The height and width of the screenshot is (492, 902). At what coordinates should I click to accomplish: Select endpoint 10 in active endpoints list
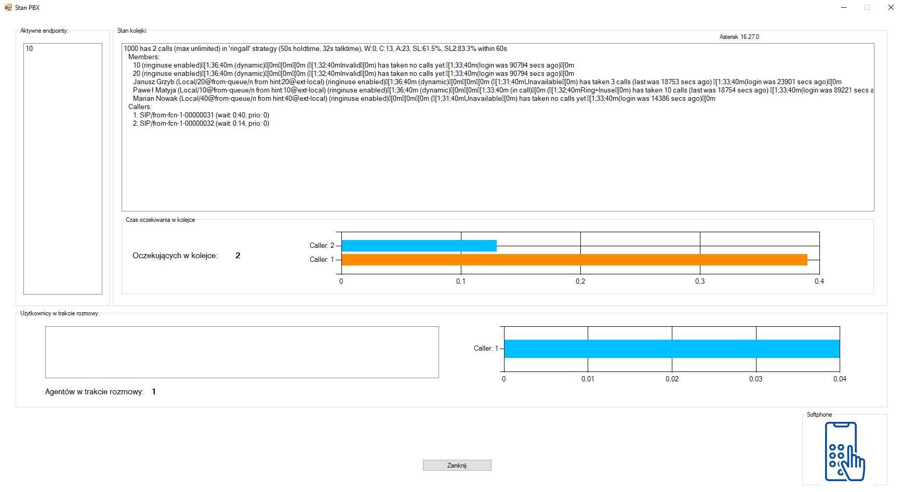[29, 49]
